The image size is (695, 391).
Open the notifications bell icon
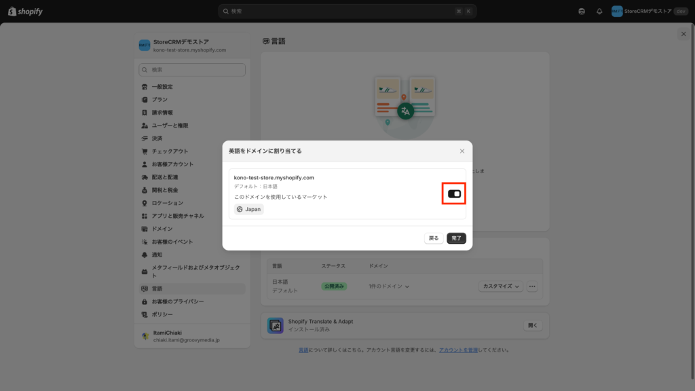click(599, 12)
